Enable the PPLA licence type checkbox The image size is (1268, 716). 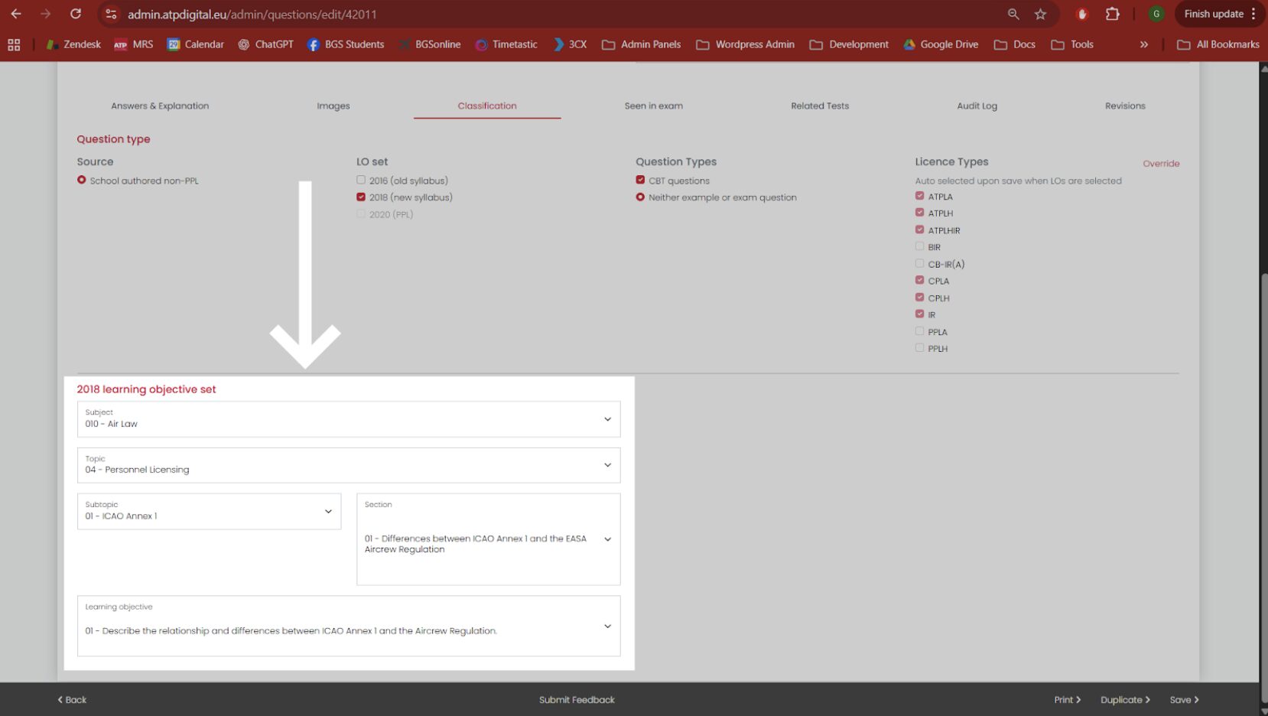tap(919, 331)
